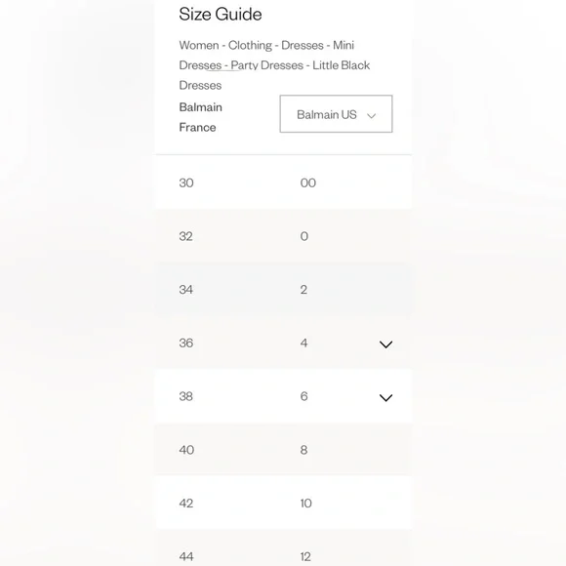Viewport: 566px width, 566px height.
Task: Click the US size 8 value
Action: click(x=303, y=450)
